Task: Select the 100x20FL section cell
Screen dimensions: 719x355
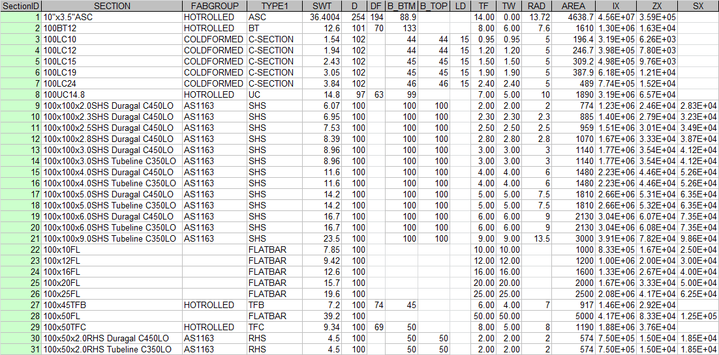Action: (x=112, y=283)
